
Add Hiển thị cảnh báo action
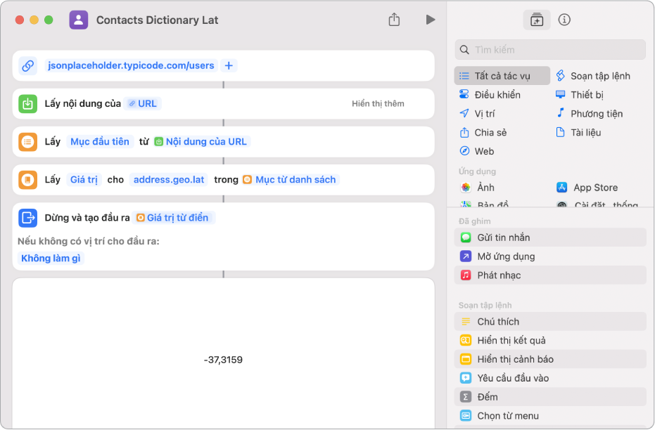click(550, 359)
